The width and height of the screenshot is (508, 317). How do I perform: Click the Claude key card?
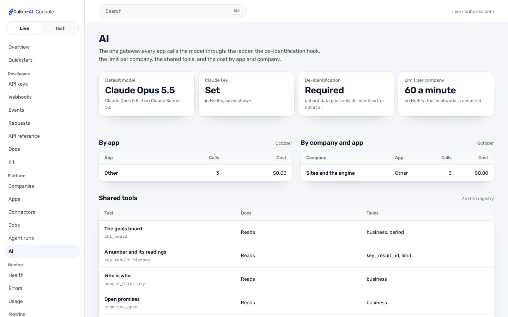click(247, 94)
